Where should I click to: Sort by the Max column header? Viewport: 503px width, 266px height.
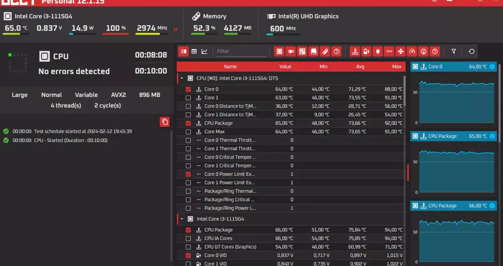coord(397,66)
